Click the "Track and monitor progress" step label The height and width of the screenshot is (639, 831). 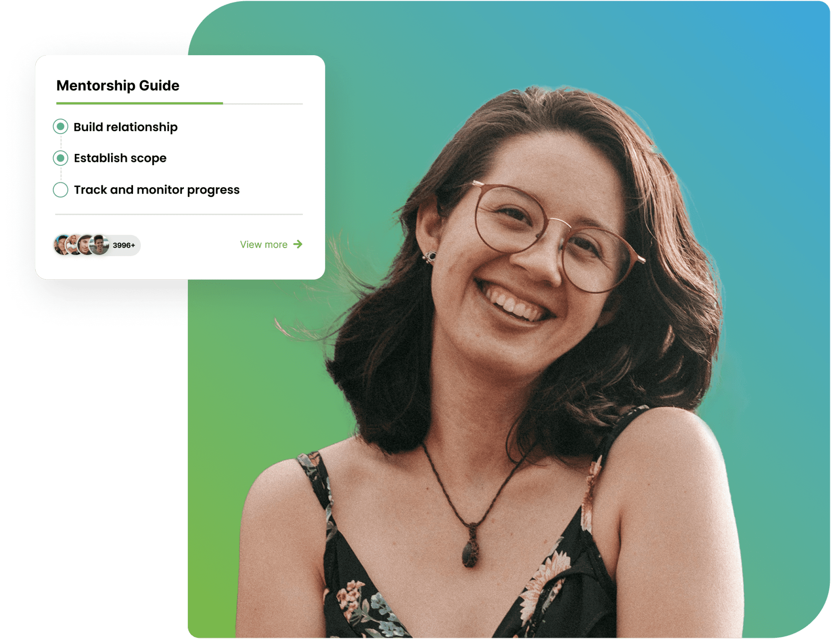(x=157, y=189)
